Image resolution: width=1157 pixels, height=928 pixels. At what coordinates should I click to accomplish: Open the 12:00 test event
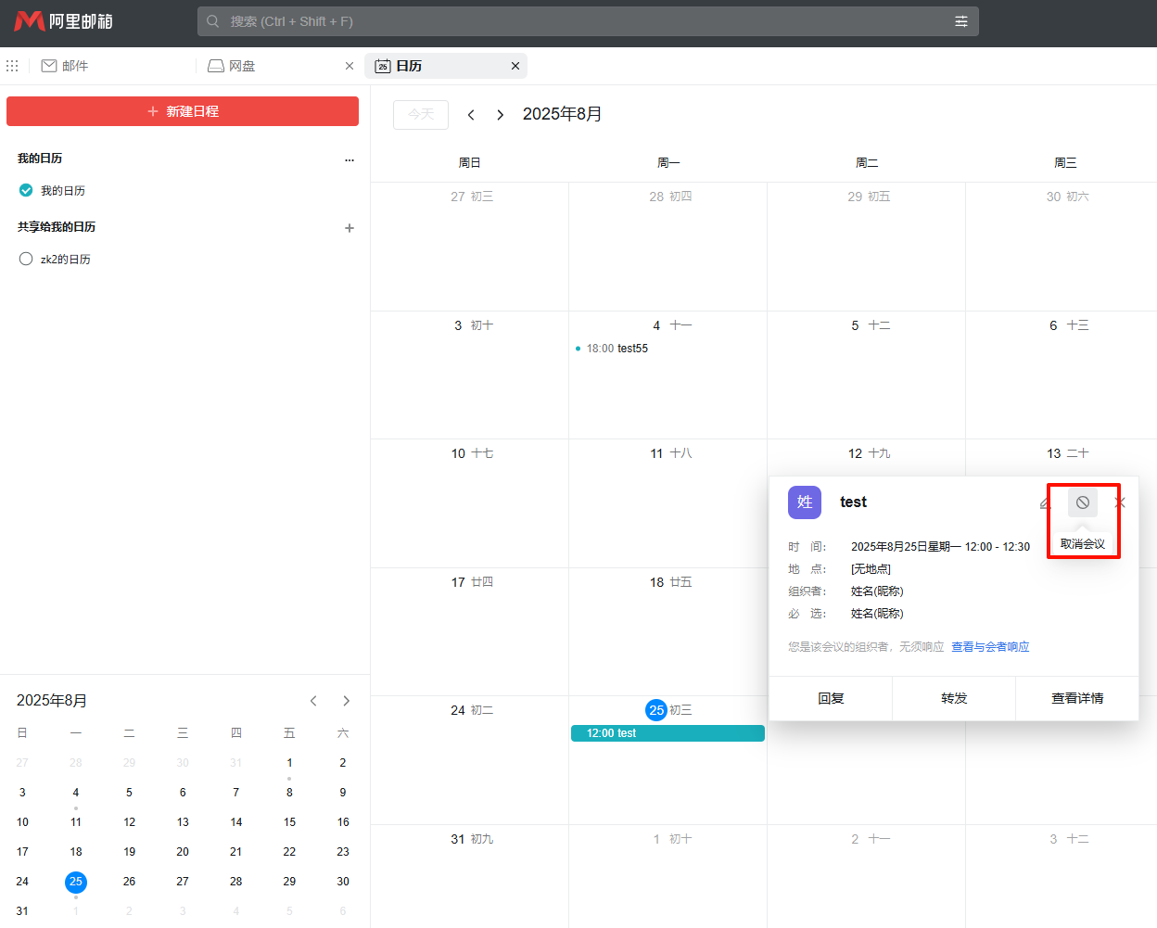tap(667, 733)
